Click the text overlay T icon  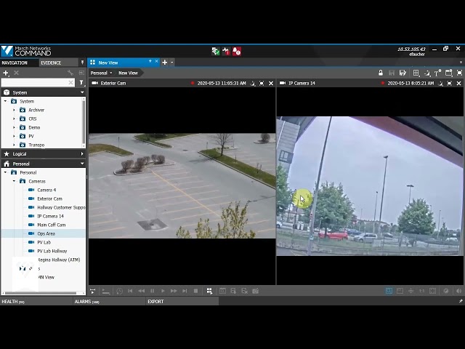(x=437, y=73)
